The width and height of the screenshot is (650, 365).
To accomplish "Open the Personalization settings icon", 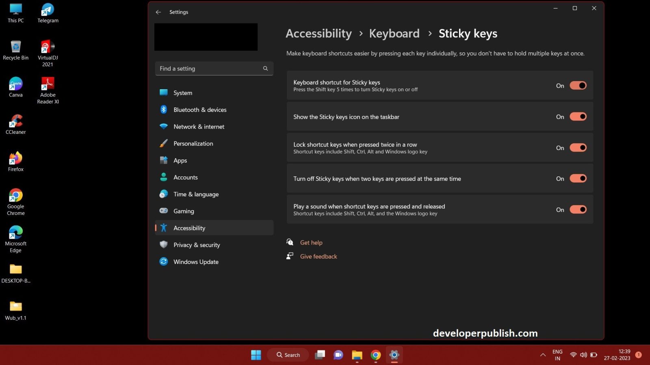I will 164,143.
